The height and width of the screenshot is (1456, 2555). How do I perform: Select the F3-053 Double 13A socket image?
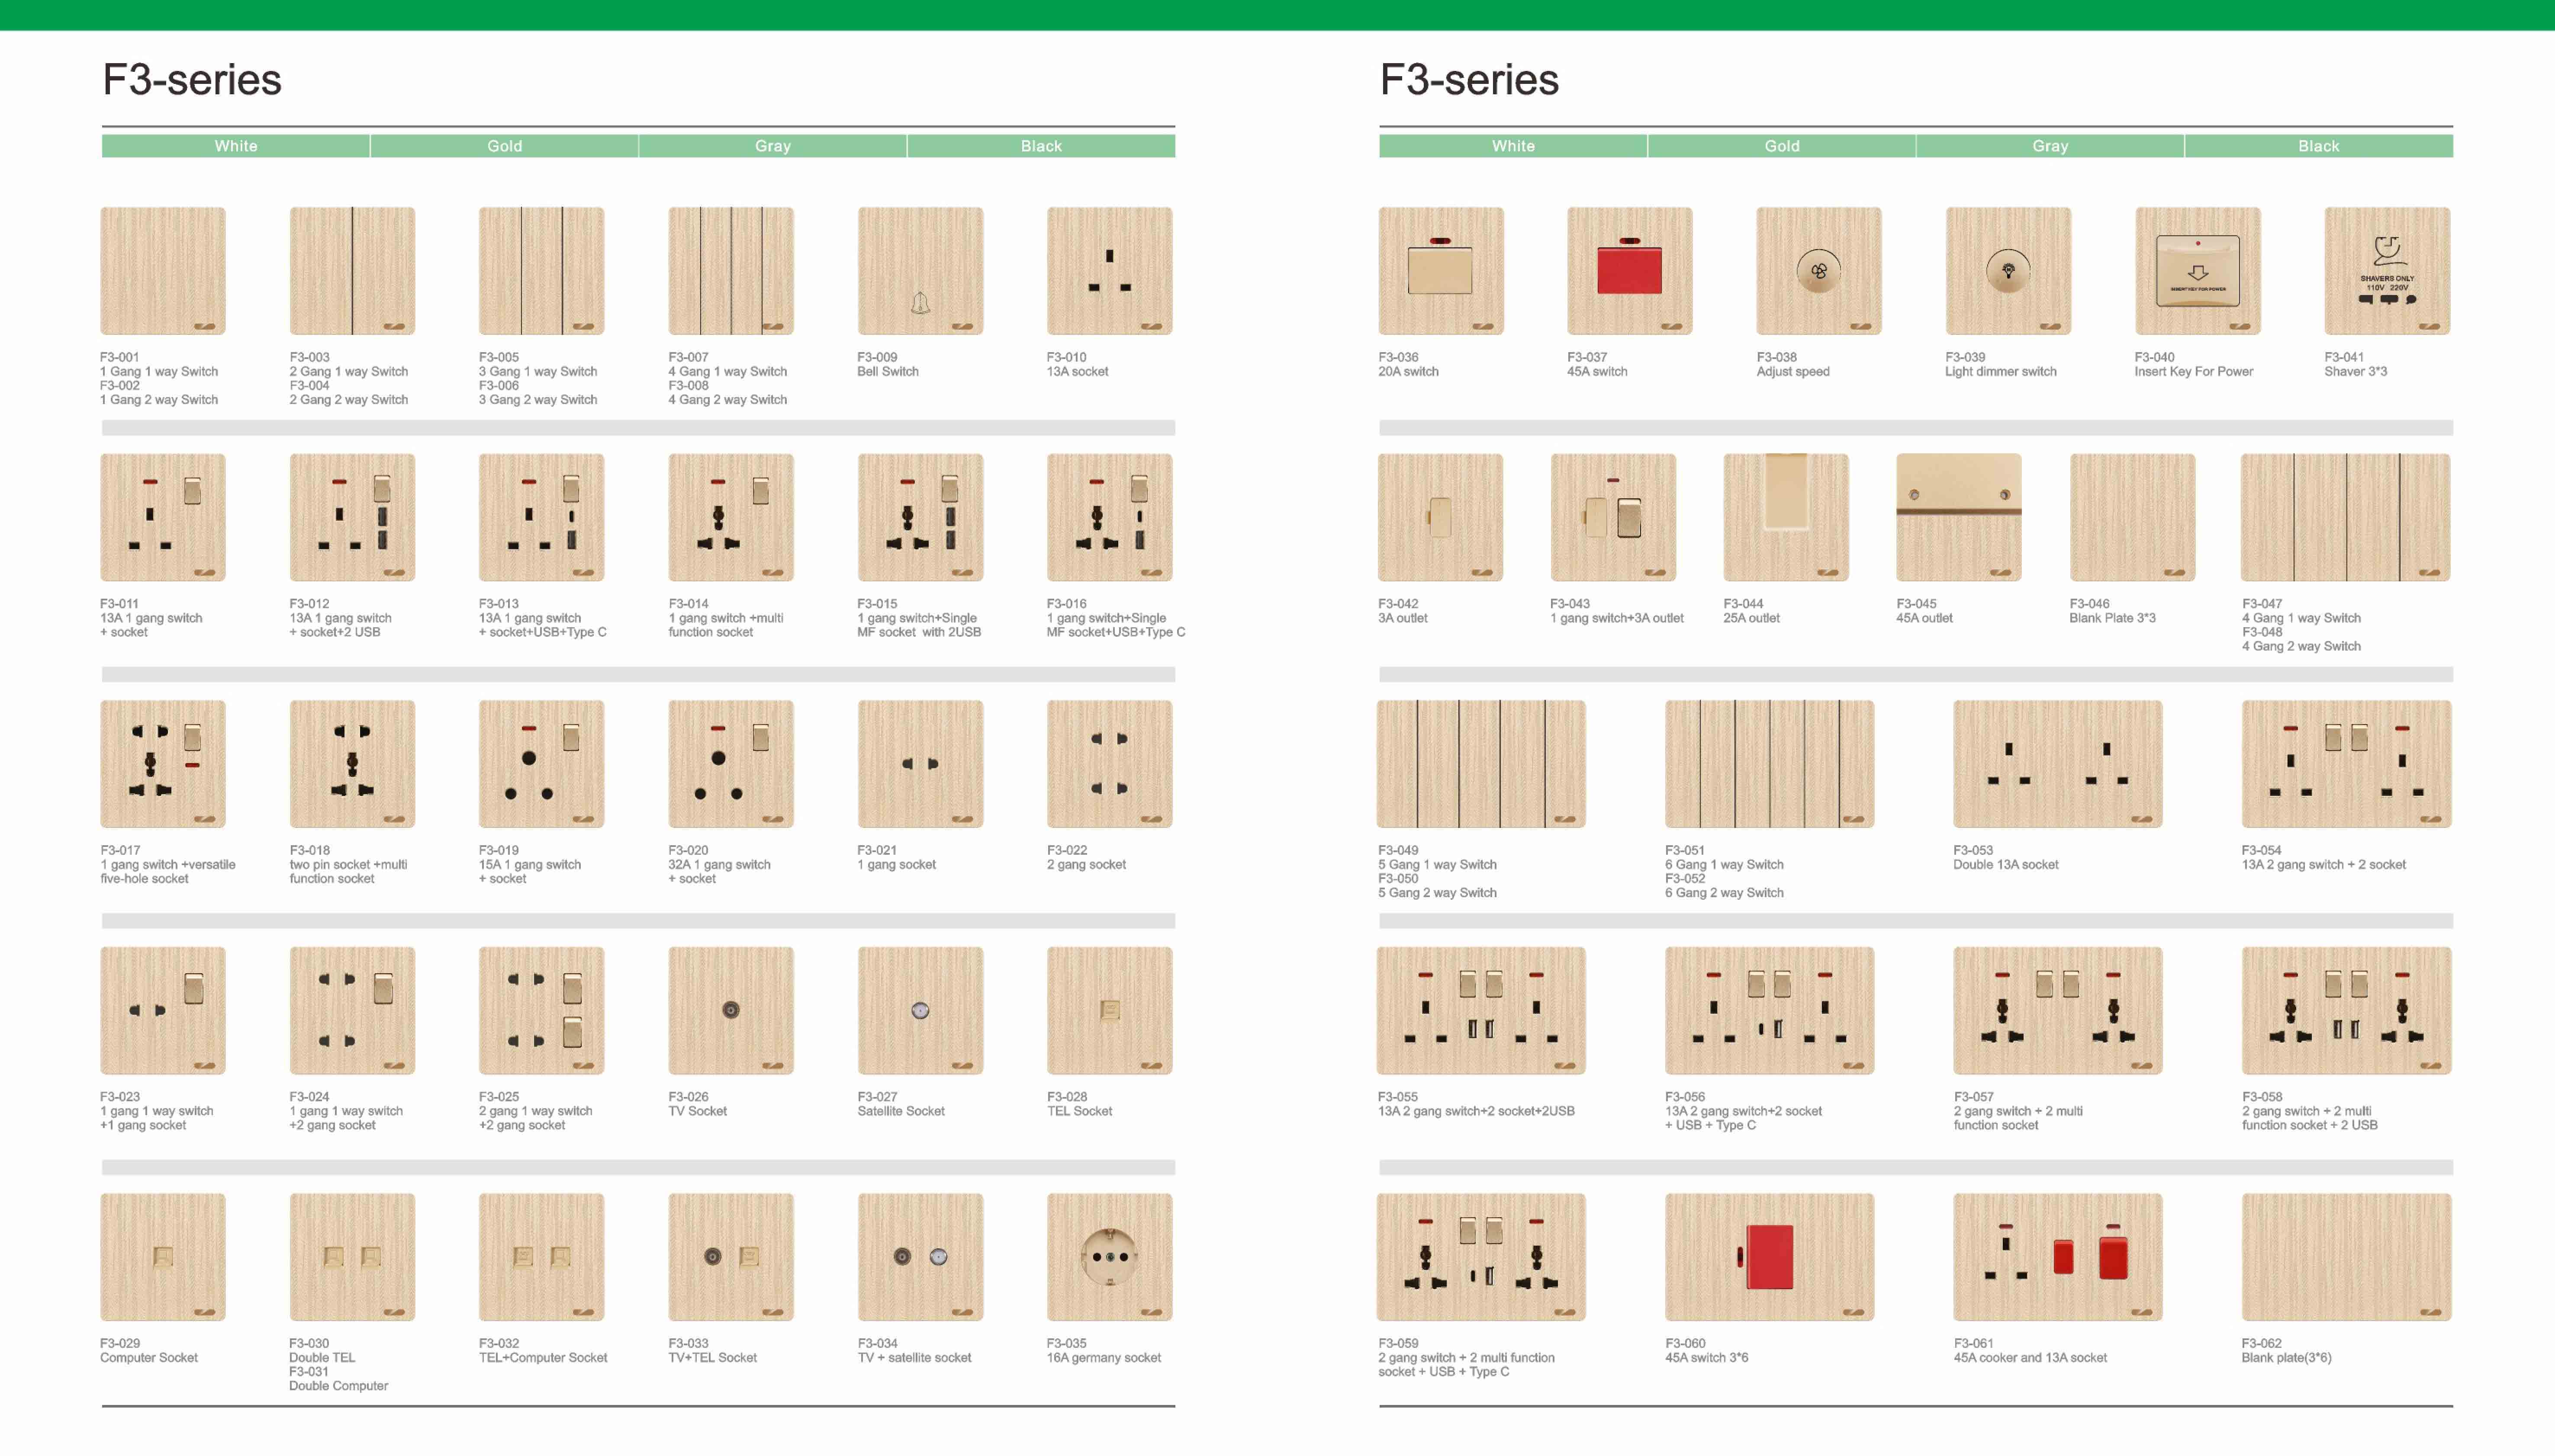coord(2058,764)
